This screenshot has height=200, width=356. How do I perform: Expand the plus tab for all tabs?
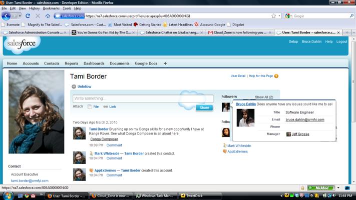pos(165,63)
